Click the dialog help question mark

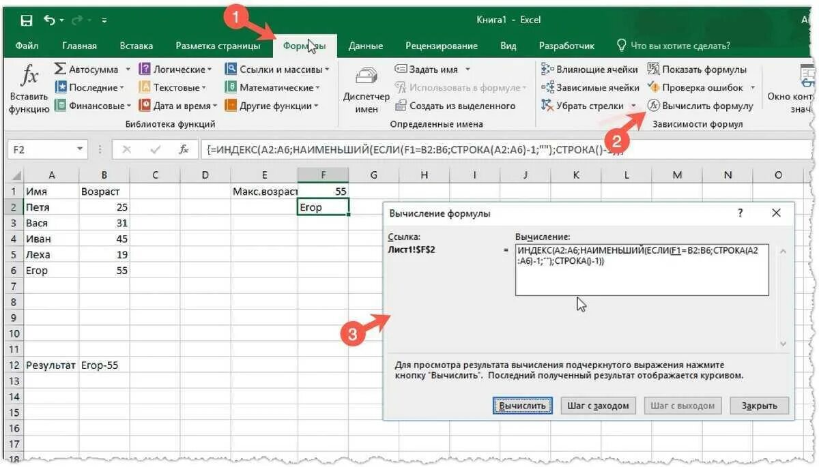(x=740, y=213)
